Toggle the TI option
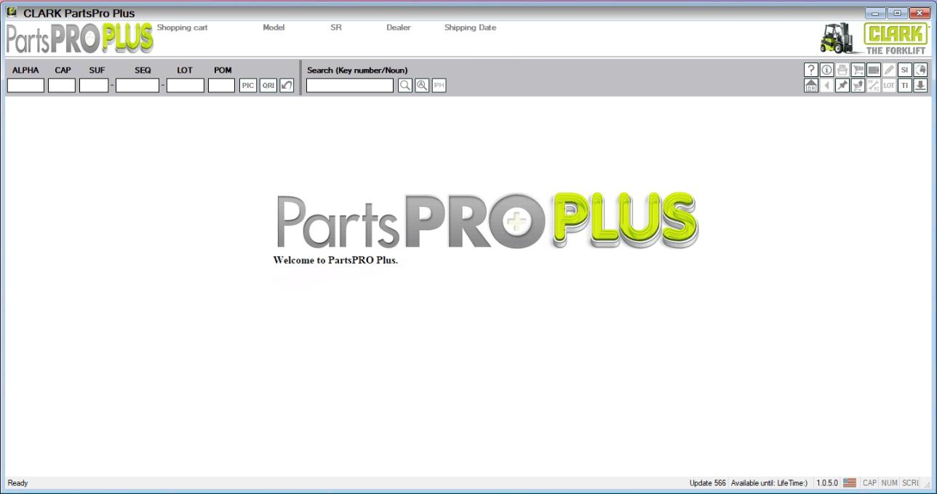Image resolution: width=937 pixels, height=494 pixels. 905,86
